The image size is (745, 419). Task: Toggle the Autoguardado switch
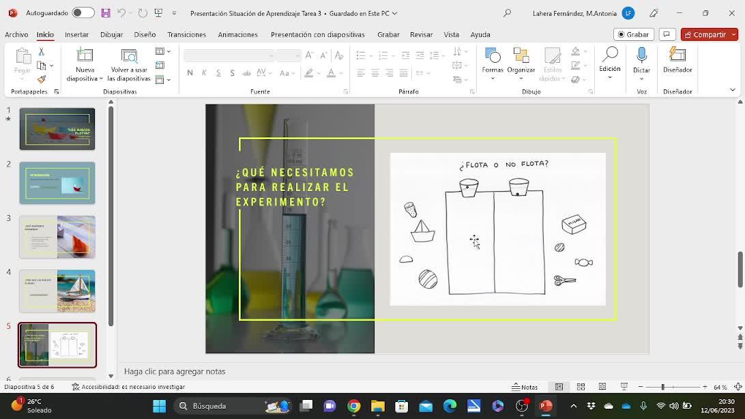83,13
